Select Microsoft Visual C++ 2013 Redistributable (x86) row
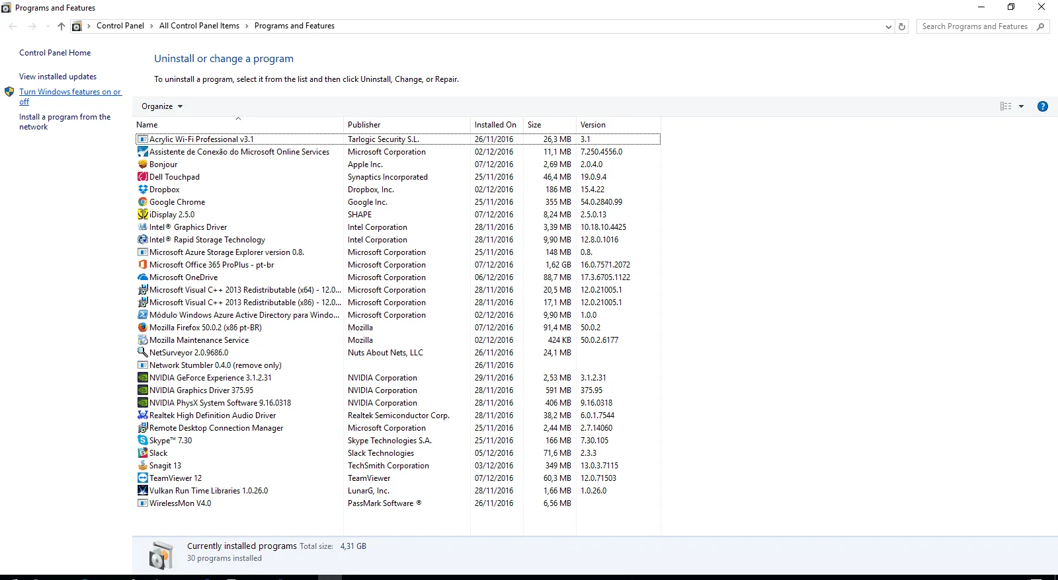The image size is (1058, 580). coord(398,303)
